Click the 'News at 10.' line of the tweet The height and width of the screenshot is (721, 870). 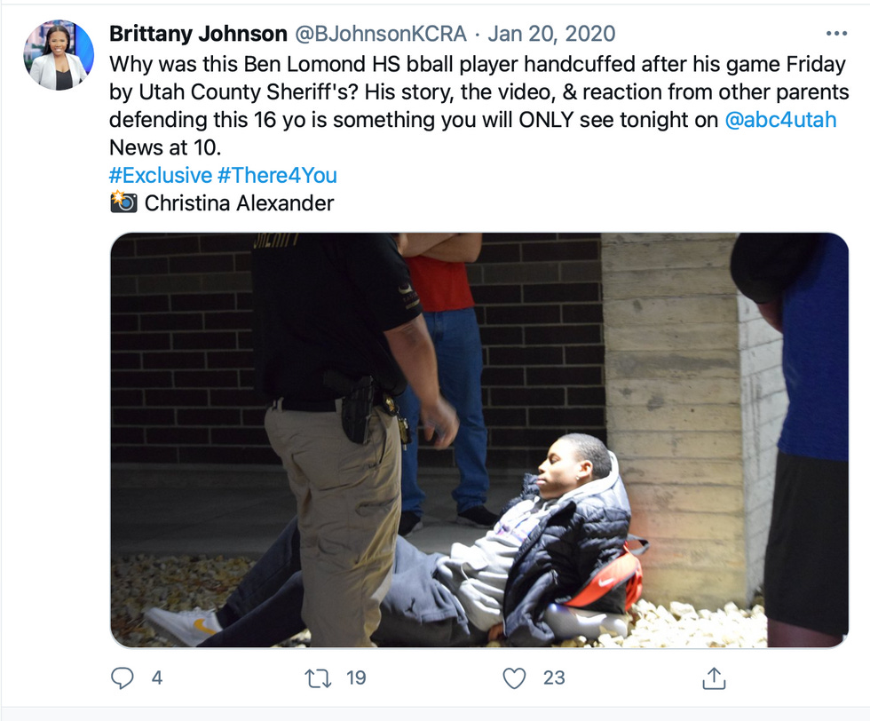tap(165, 147)
